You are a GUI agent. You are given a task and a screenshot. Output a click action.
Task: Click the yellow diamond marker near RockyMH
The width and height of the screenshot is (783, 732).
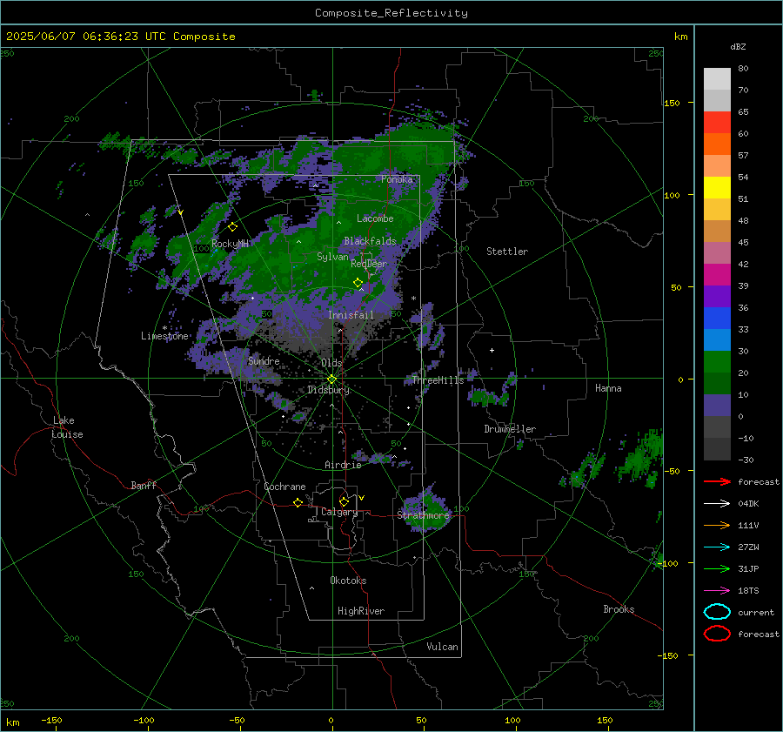pos(232,227)
